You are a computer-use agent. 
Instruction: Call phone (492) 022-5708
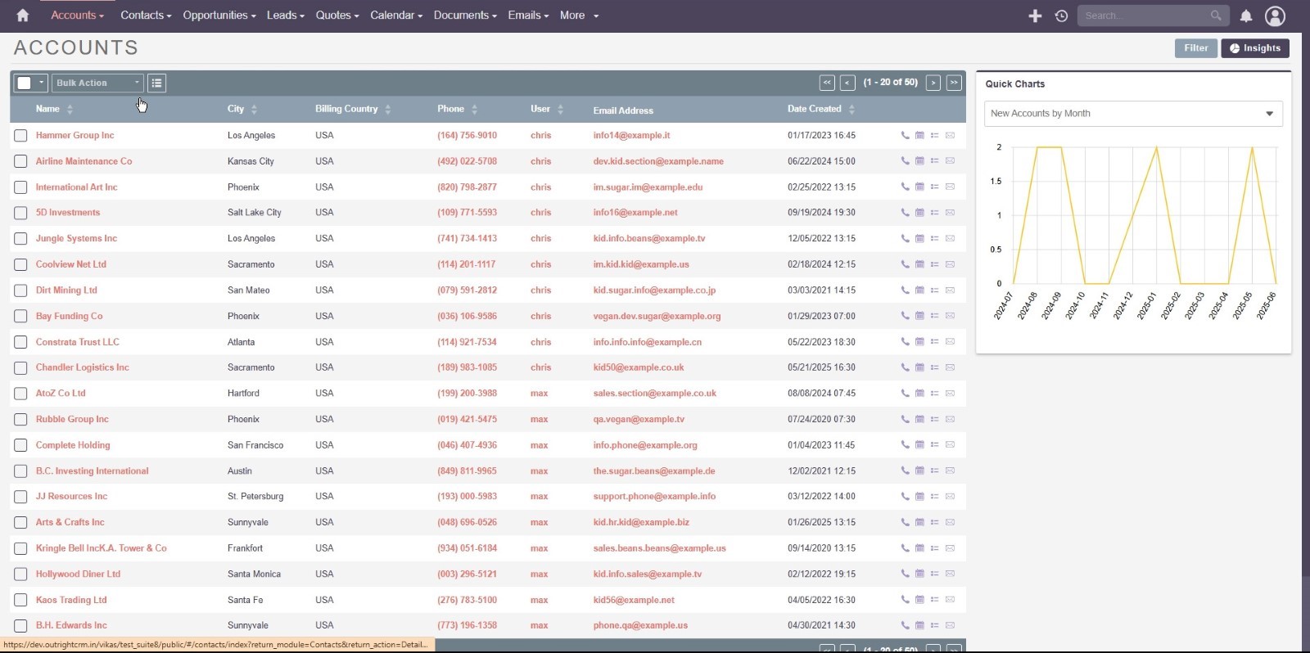[x=467, y=161]
